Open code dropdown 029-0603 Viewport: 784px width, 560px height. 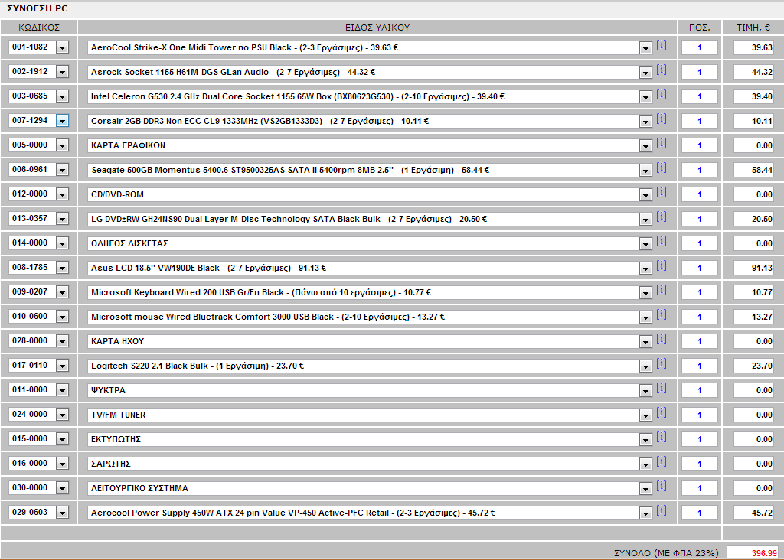coord(62,513)
